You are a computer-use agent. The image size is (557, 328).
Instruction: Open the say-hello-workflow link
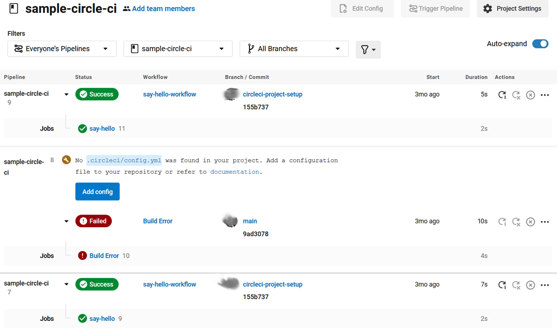point(169,94)
